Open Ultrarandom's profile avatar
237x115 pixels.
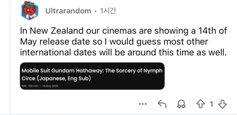[29, 11]
